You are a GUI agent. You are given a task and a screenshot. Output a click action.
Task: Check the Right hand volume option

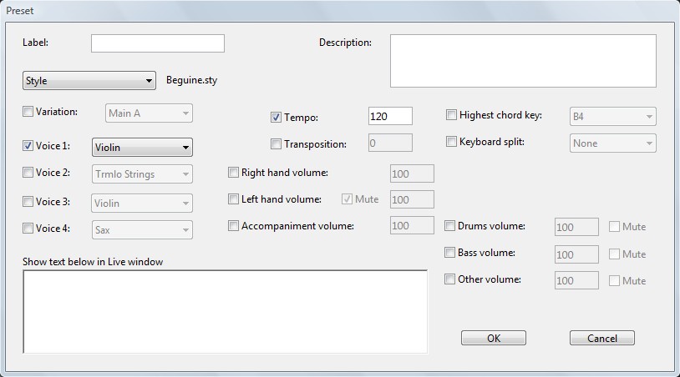coord(234,173)
